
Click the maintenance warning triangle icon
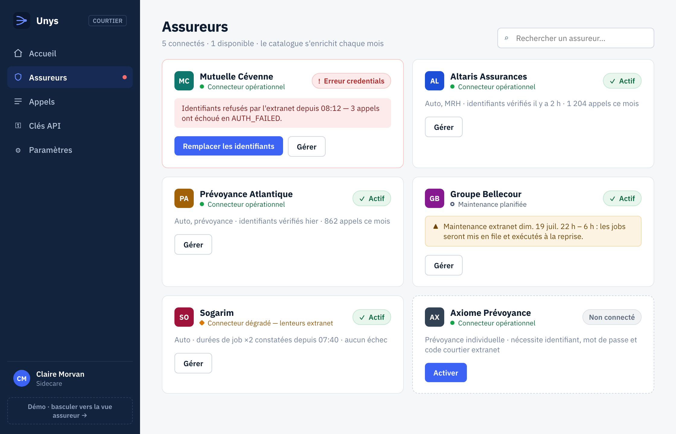(435, 226)
